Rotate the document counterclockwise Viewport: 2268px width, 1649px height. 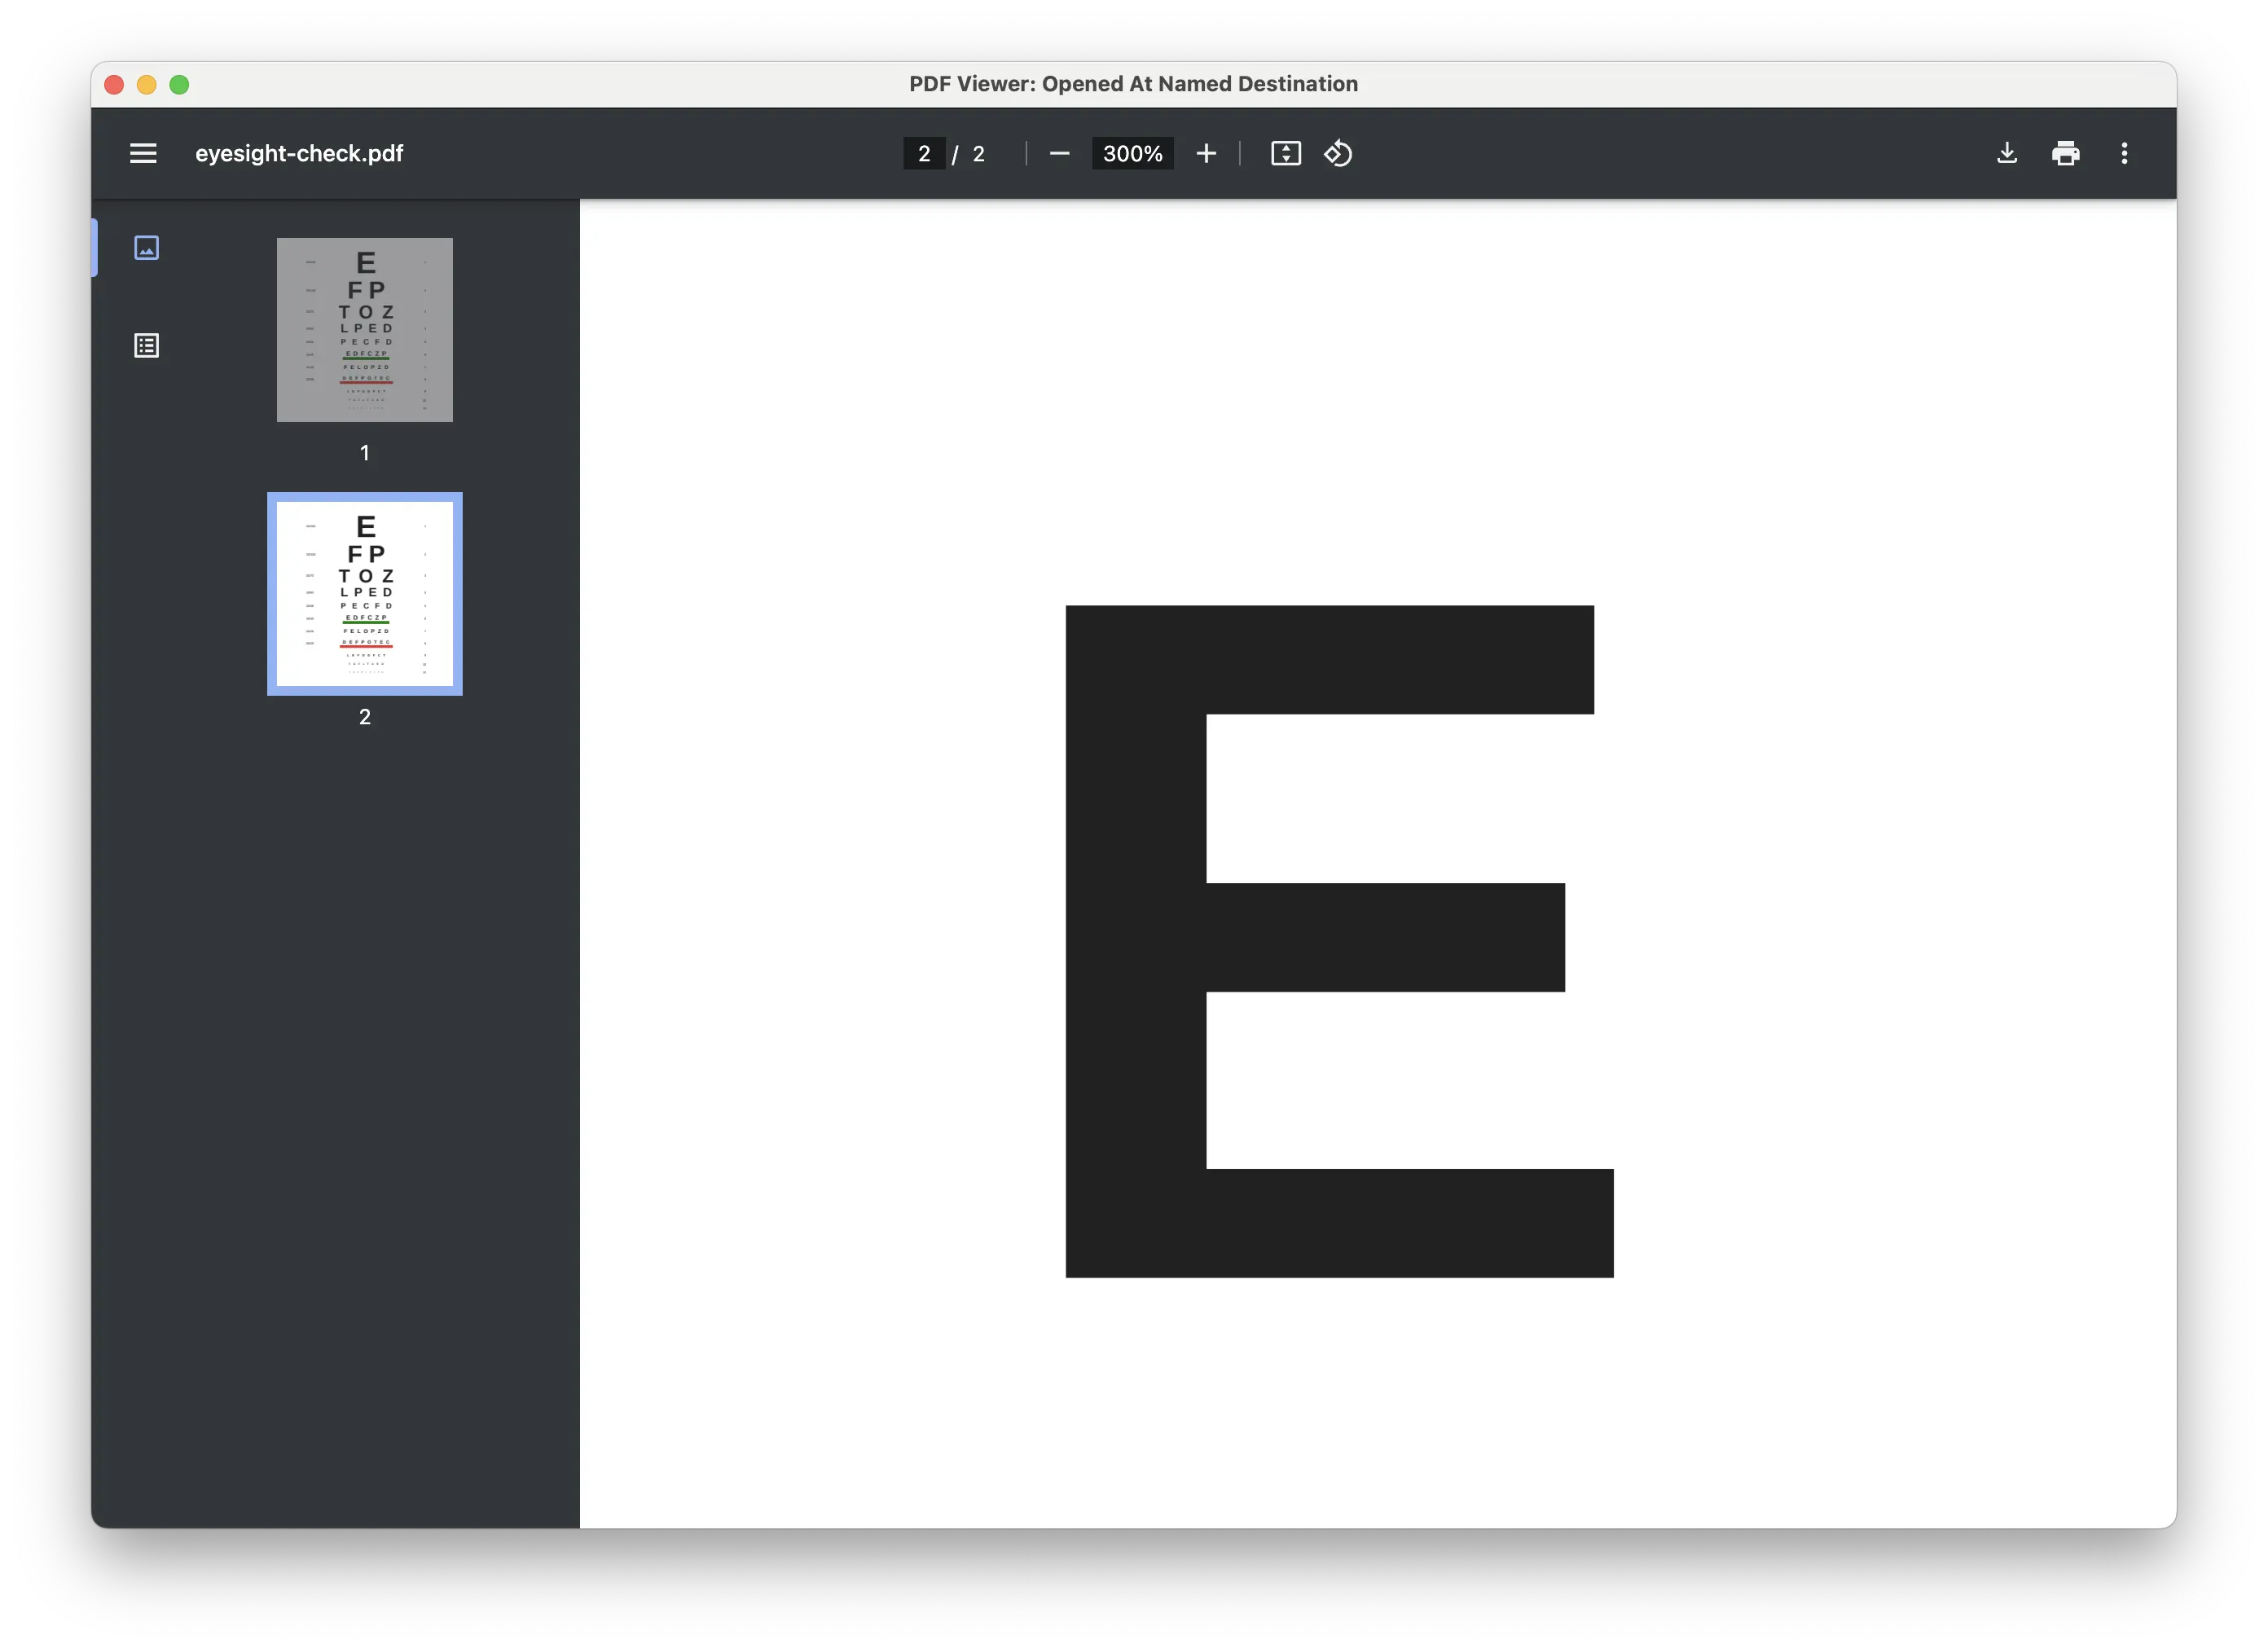pyautogui.click(x=1338, y=153)
